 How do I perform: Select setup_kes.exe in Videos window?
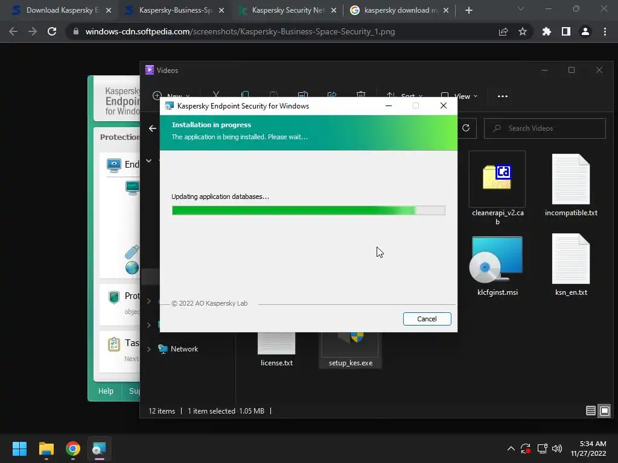[351, 350]
